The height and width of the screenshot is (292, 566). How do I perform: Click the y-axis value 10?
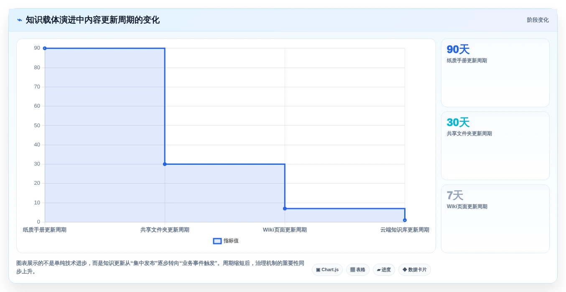37,203
